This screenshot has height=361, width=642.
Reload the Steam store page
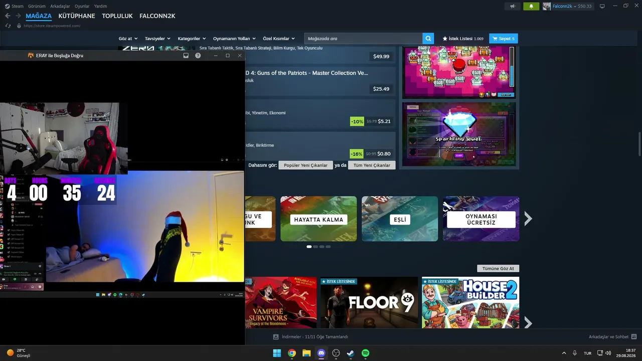point(8,26)
